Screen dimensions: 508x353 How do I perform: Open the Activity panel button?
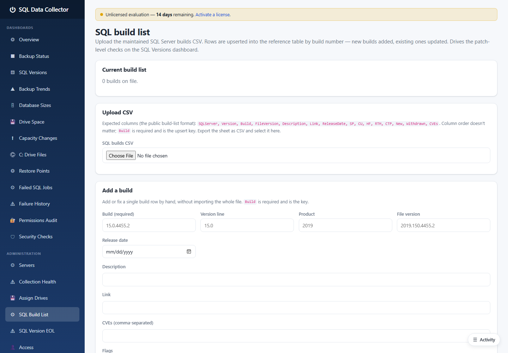click(484, 340)
